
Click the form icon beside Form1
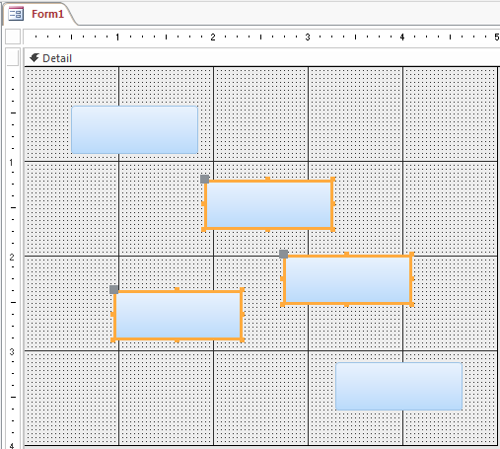16,14
